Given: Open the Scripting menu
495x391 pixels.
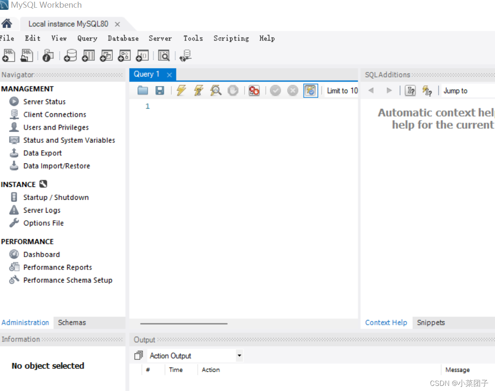Looking at the screenshot, I should (231, 38).
